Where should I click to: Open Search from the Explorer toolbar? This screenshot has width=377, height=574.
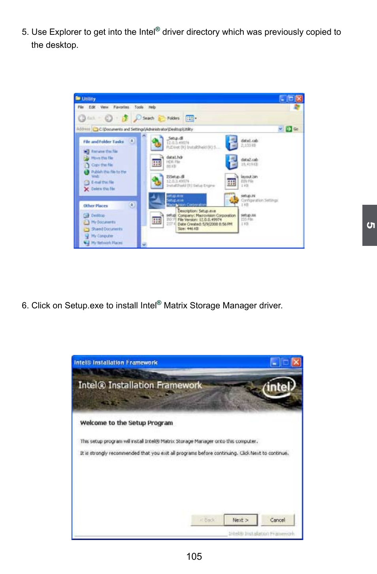coord(144,118)
